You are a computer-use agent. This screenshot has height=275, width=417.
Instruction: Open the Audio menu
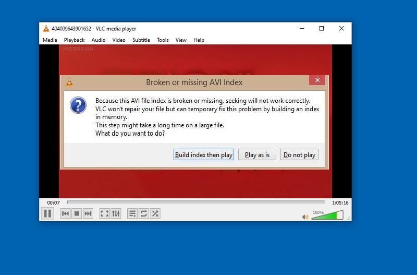[99, 40]
